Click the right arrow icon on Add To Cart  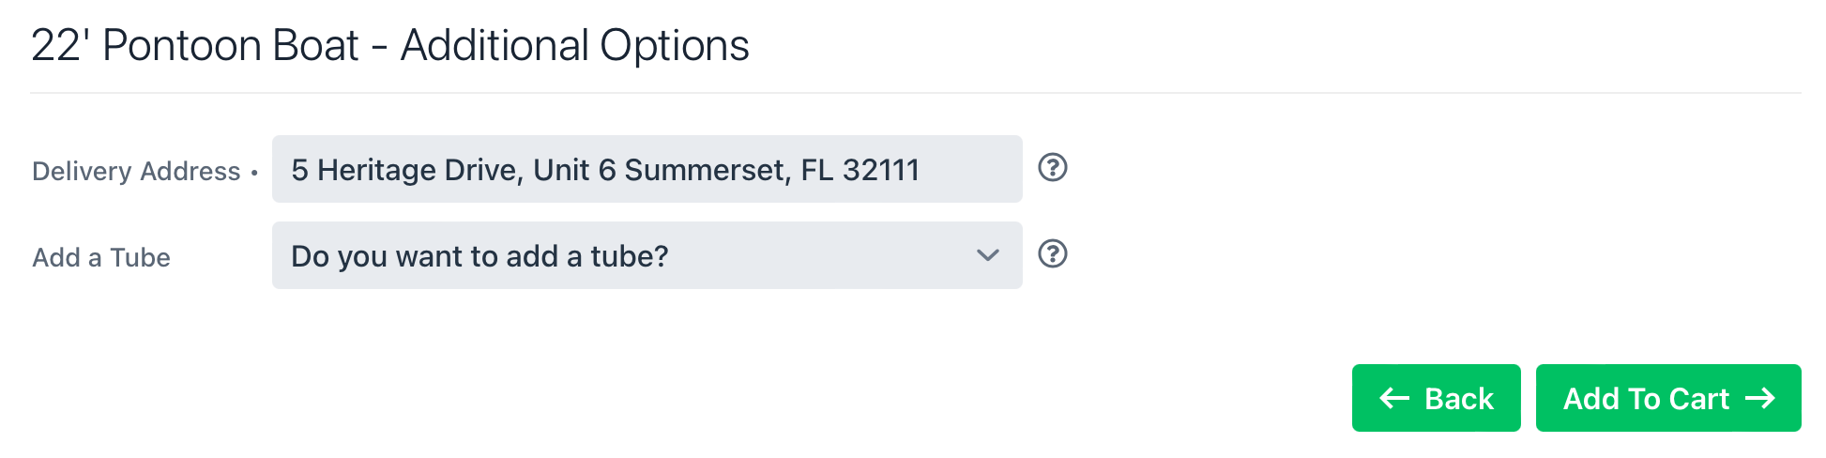click(1760, 399)
